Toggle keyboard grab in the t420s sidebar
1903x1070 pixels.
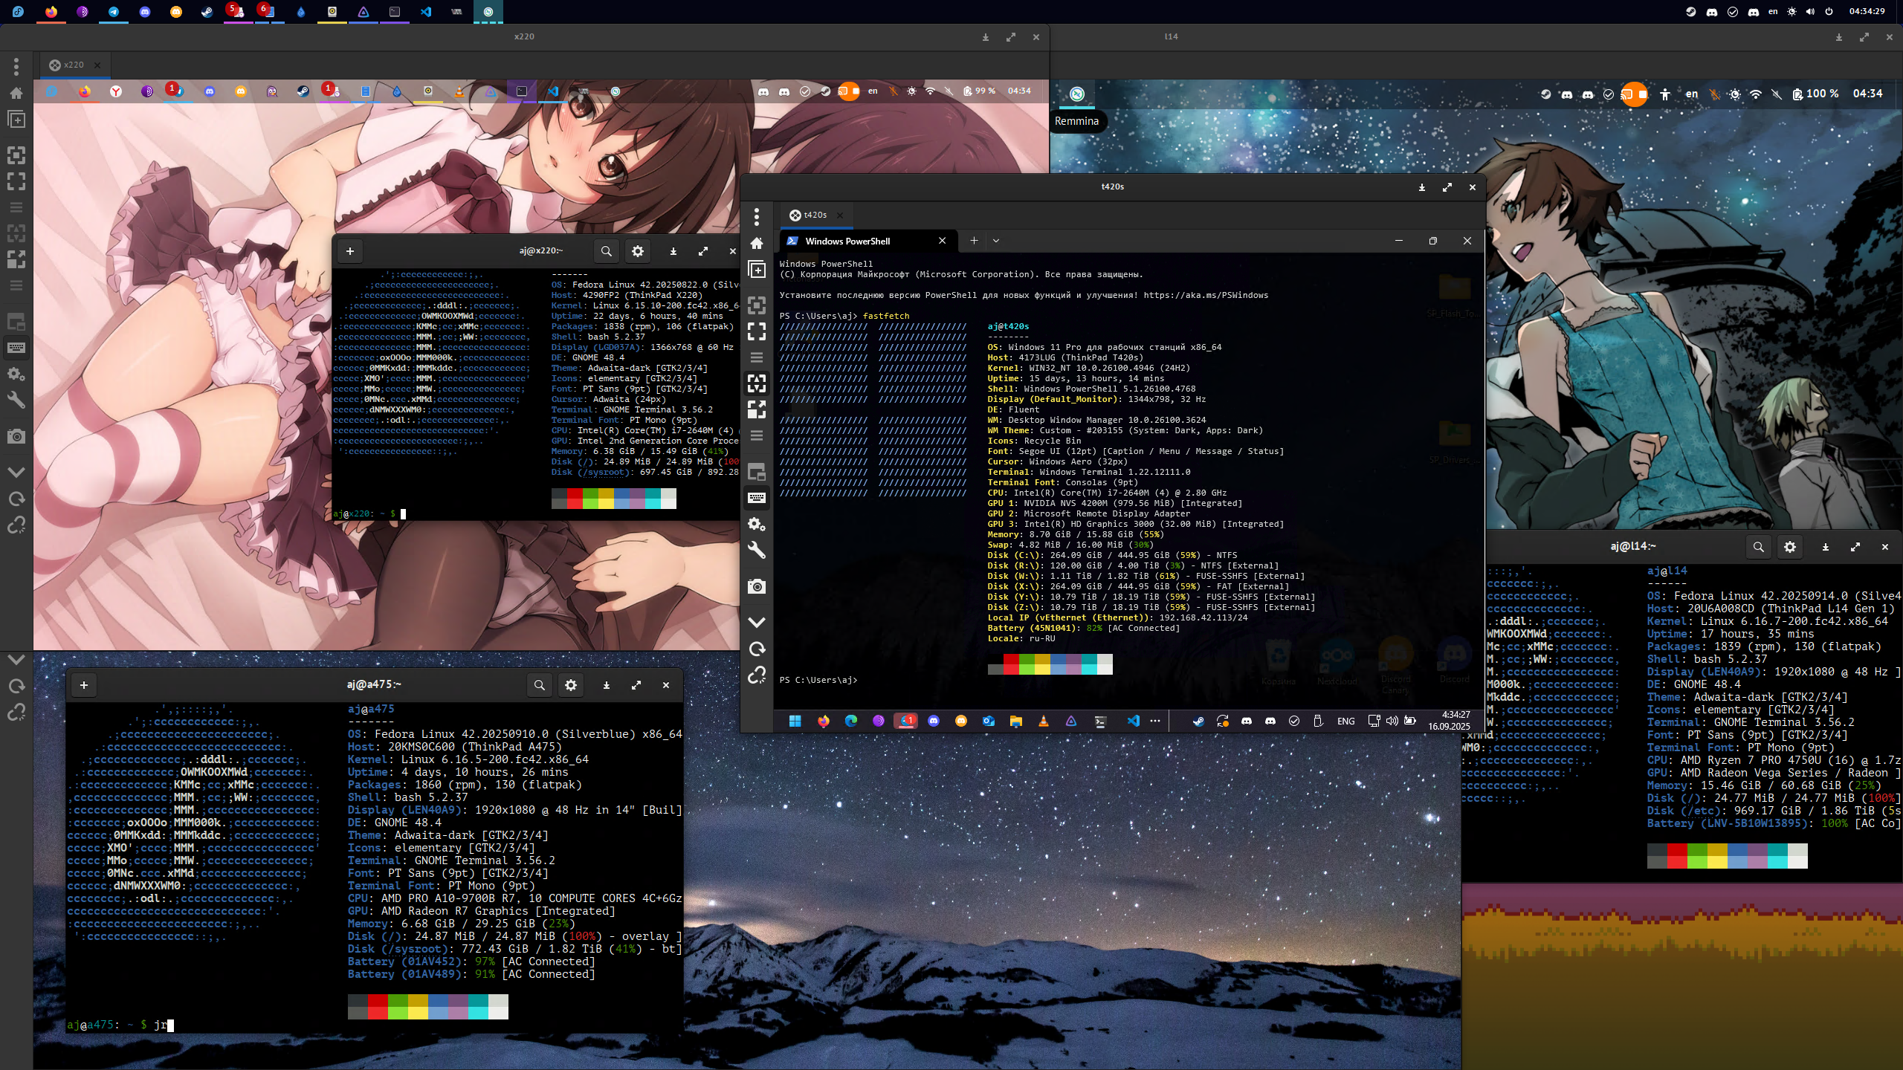(x=757, y=498)
